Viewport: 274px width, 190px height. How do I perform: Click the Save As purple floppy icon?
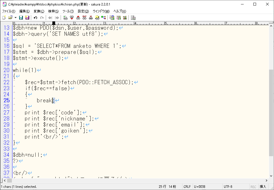pos(27,18)
